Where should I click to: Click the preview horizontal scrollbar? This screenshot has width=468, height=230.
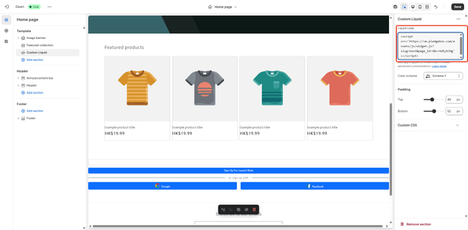(x=238, y=226)
